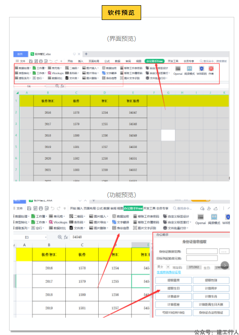Expand the E3 name box dropdown arrow
The image size is (239, 335).
coord(45,237)
